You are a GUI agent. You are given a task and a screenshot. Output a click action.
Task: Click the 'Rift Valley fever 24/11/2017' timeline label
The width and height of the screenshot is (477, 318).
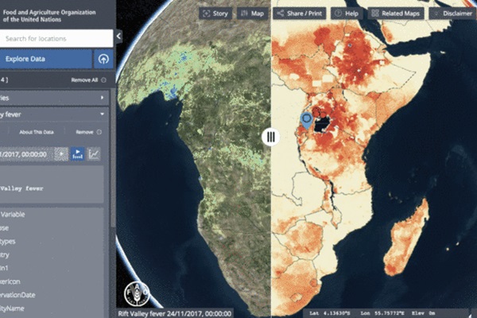point(174,313)
